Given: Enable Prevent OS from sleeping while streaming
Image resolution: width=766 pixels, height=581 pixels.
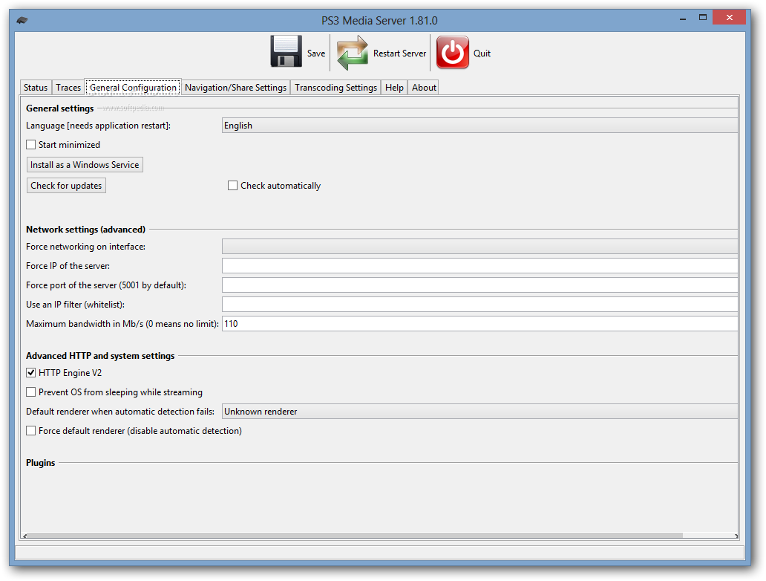Looking at the screenshot, I should tap(31, 392).
